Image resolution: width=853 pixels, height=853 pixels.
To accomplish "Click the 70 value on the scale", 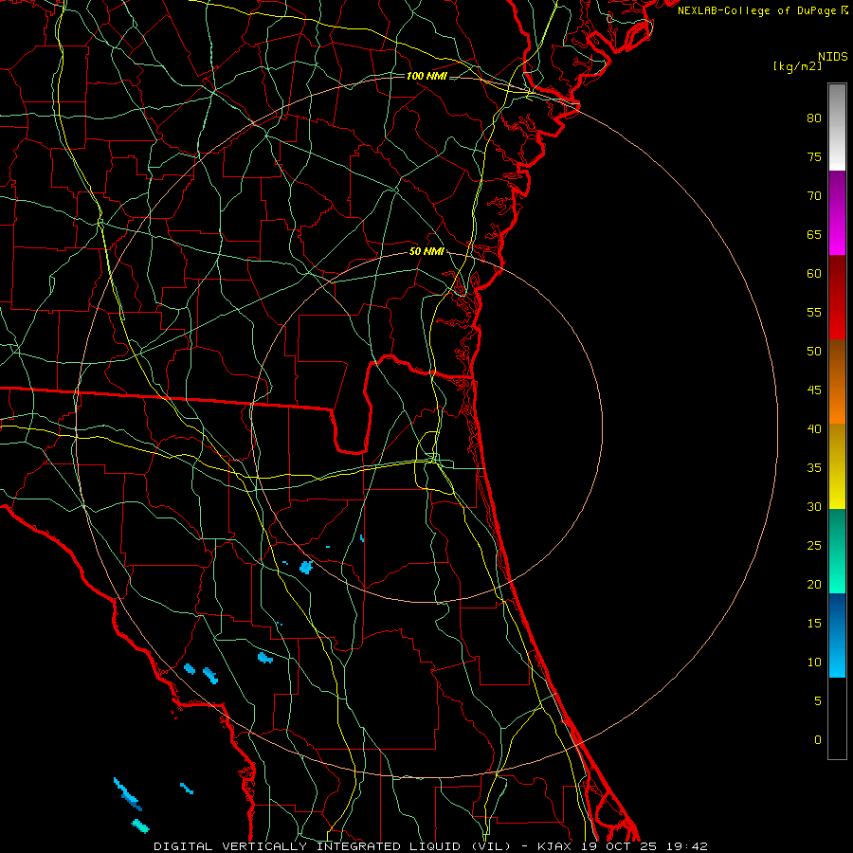I will click(814, 196).
